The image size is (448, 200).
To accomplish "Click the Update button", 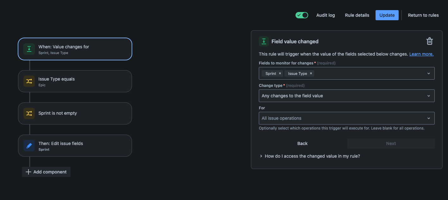I will coord(387,15).
